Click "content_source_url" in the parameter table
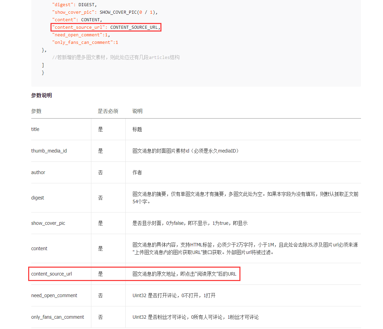 52,274
